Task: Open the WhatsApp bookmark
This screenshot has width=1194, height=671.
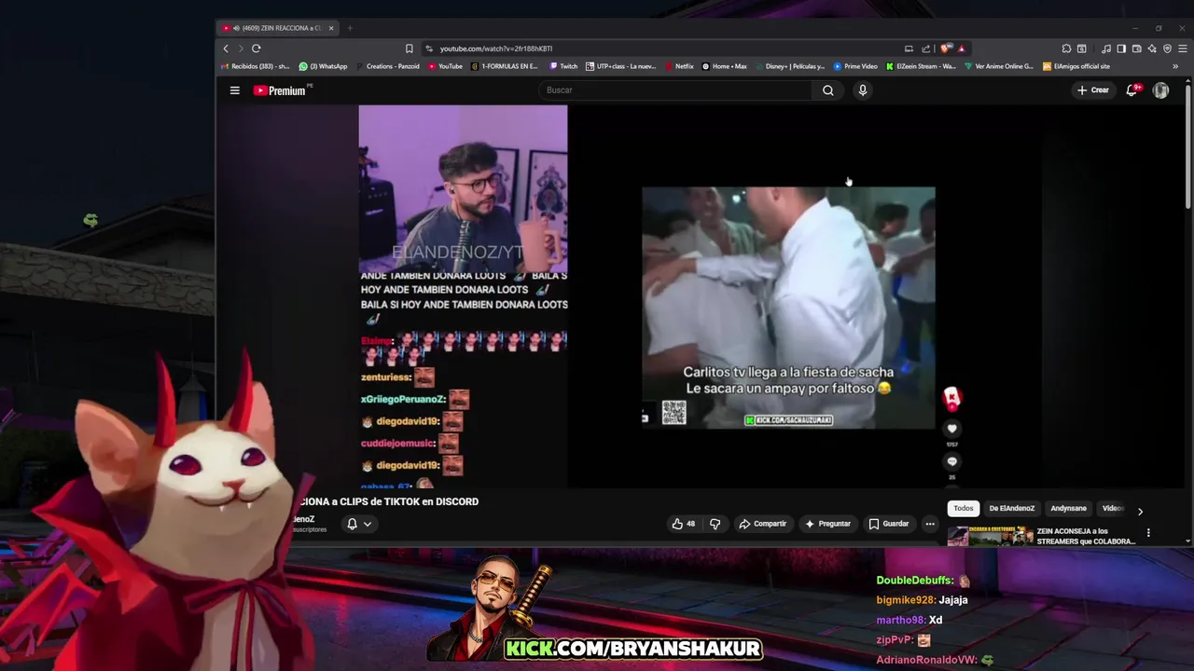Action: [x=323, y=66]
